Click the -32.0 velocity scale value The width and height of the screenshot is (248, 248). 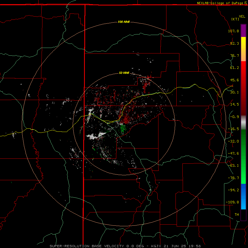[233, 141]
